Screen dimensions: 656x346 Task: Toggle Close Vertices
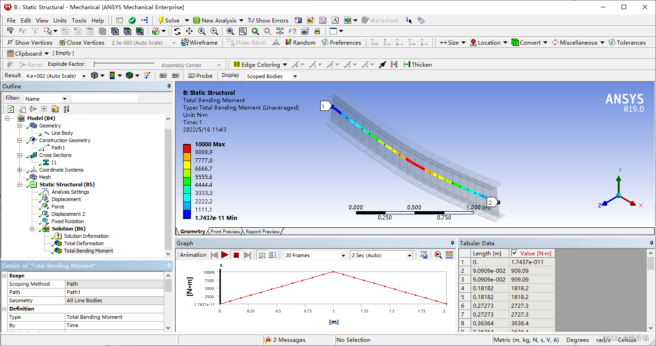(81, 42)
